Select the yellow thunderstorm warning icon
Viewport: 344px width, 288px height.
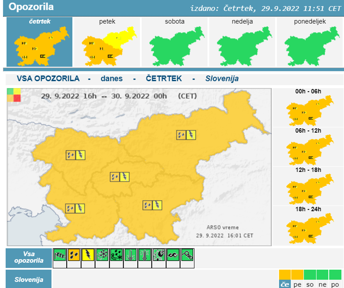(87, 256)
